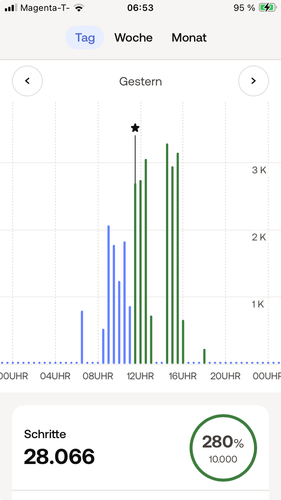Tap the 3 K axis label
The image size is (281, 500).
tap(259, 170)
